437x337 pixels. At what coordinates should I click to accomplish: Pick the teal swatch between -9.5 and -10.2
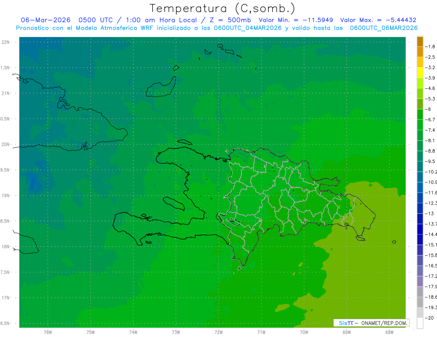coord(420,167)
